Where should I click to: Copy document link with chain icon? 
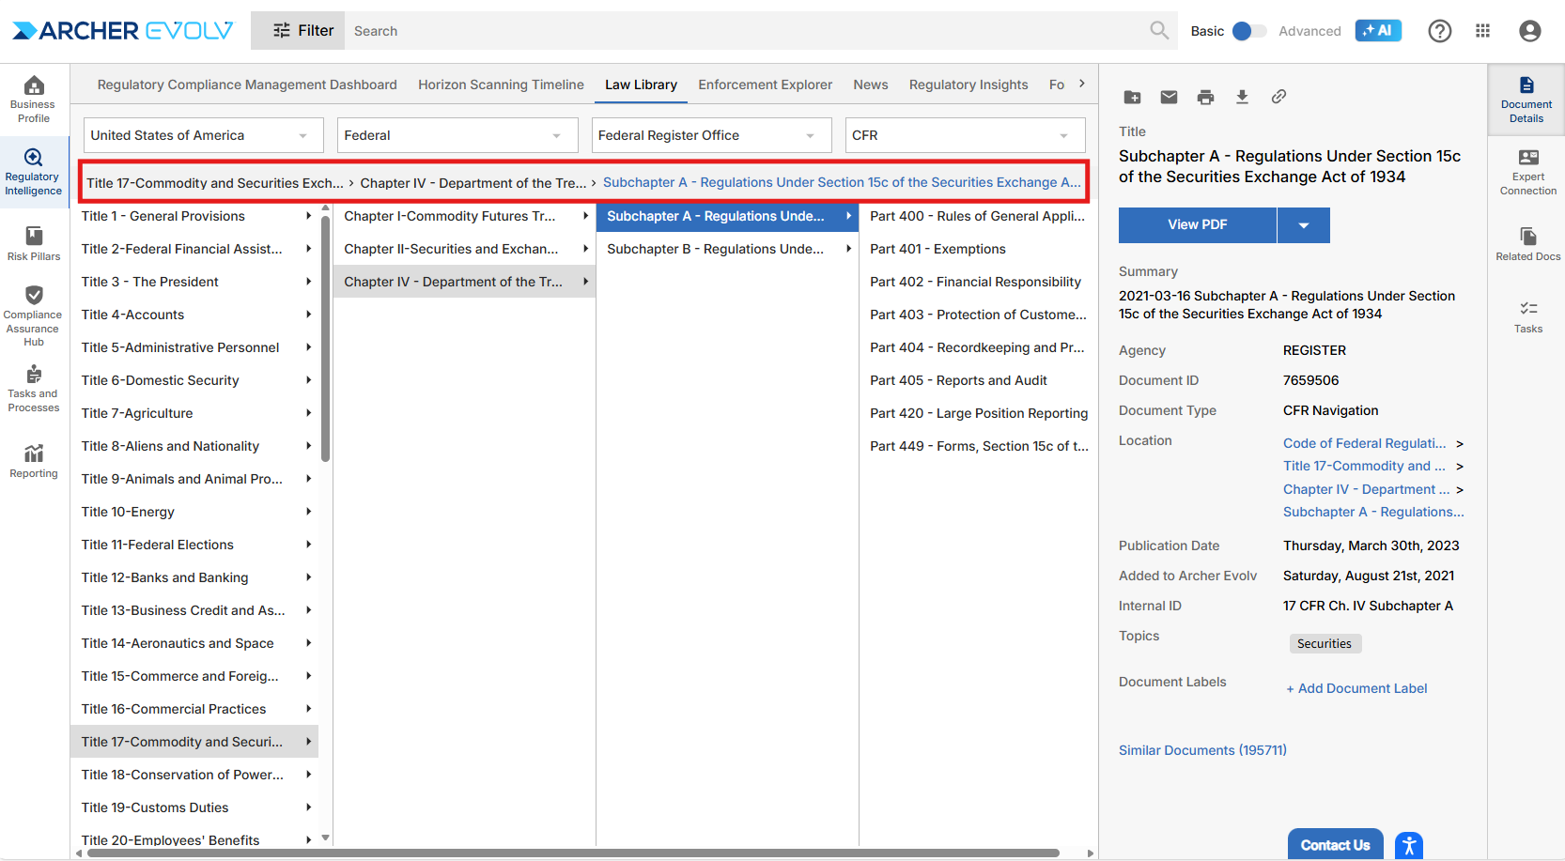[1278, 97]
